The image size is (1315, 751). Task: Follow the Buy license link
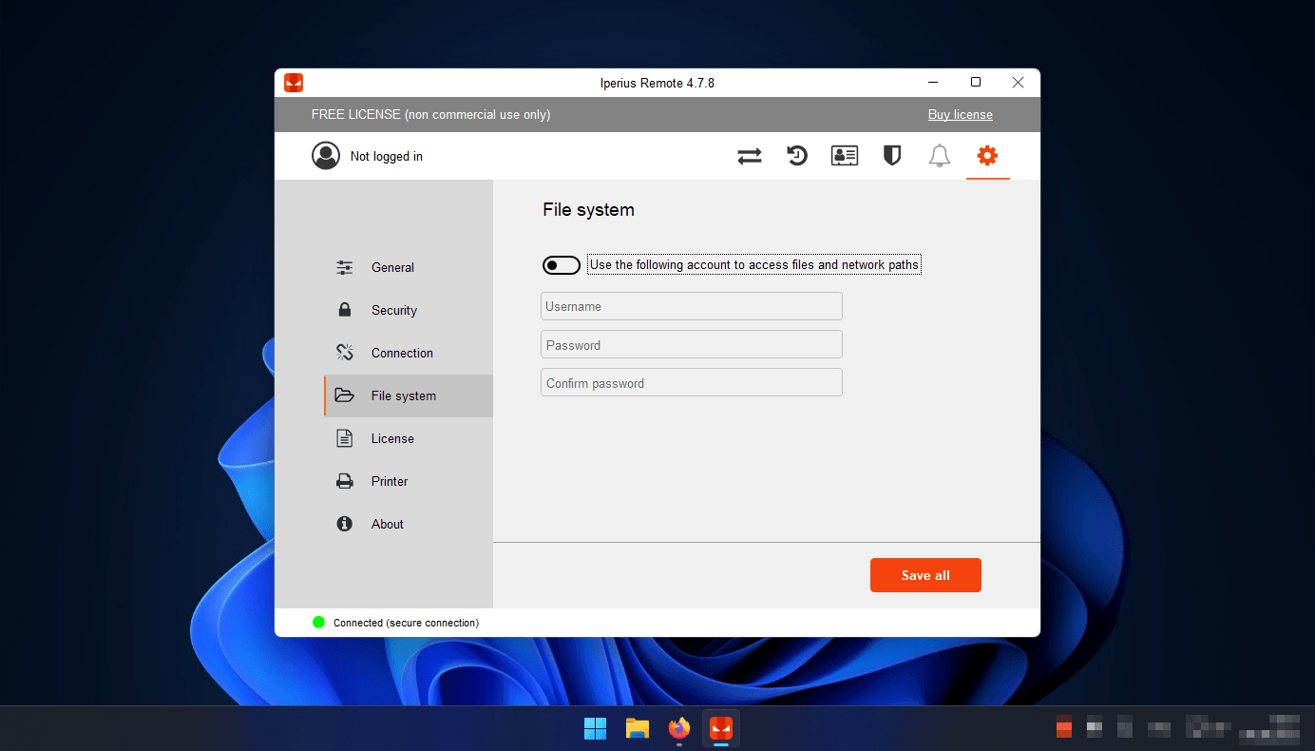(x=961, y=114)
